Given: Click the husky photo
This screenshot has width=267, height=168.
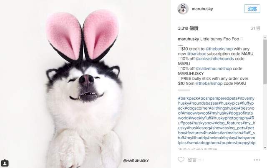Looking at the screenshot, I should [85, 84].
